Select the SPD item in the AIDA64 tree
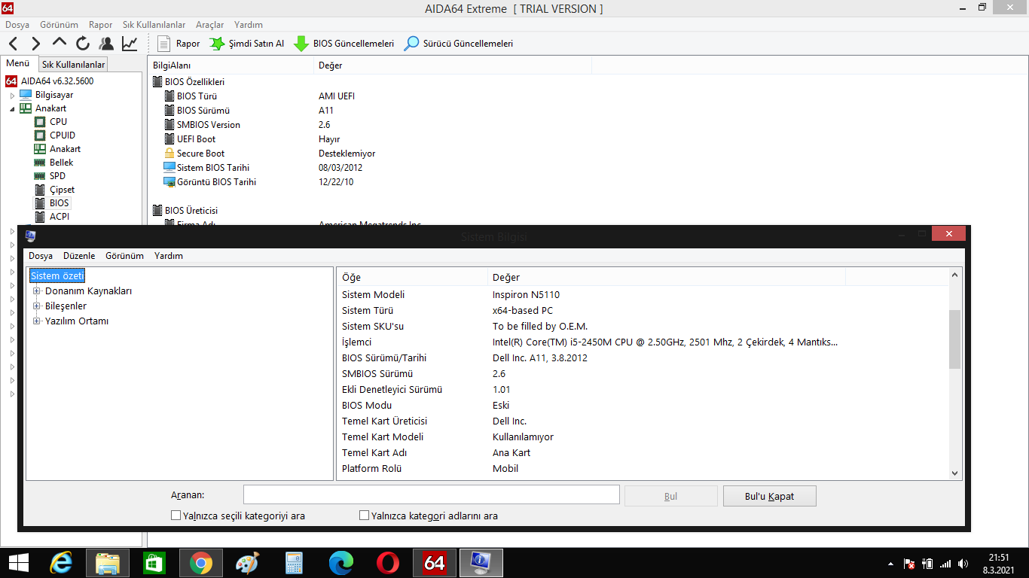Image resolution: width=1029 pixels, height=578 pixels. (57, 176)
